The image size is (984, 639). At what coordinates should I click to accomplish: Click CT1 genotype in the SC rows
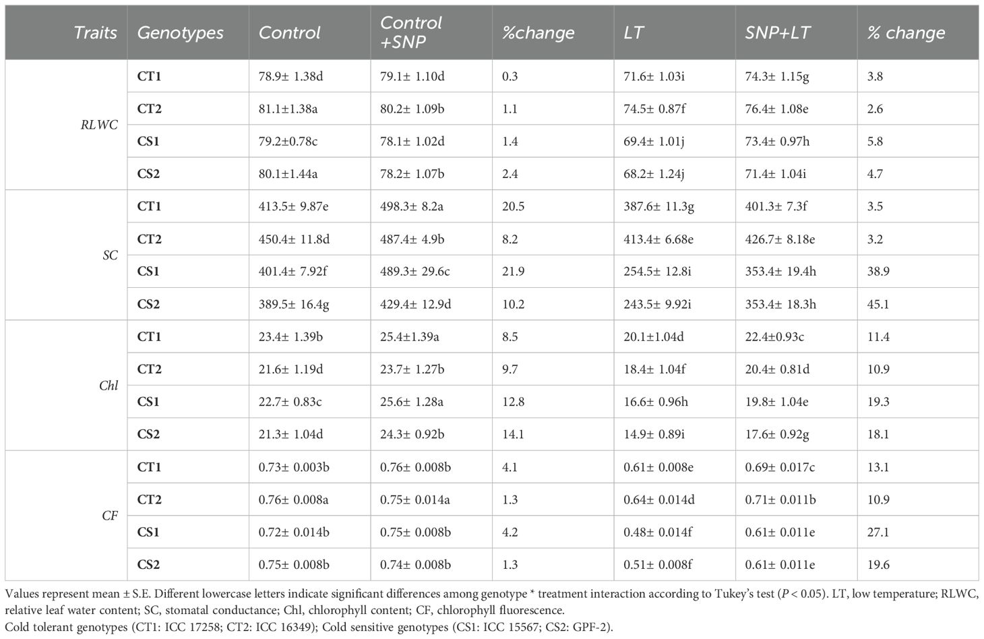pyautogui.click(x=149, y=206)
